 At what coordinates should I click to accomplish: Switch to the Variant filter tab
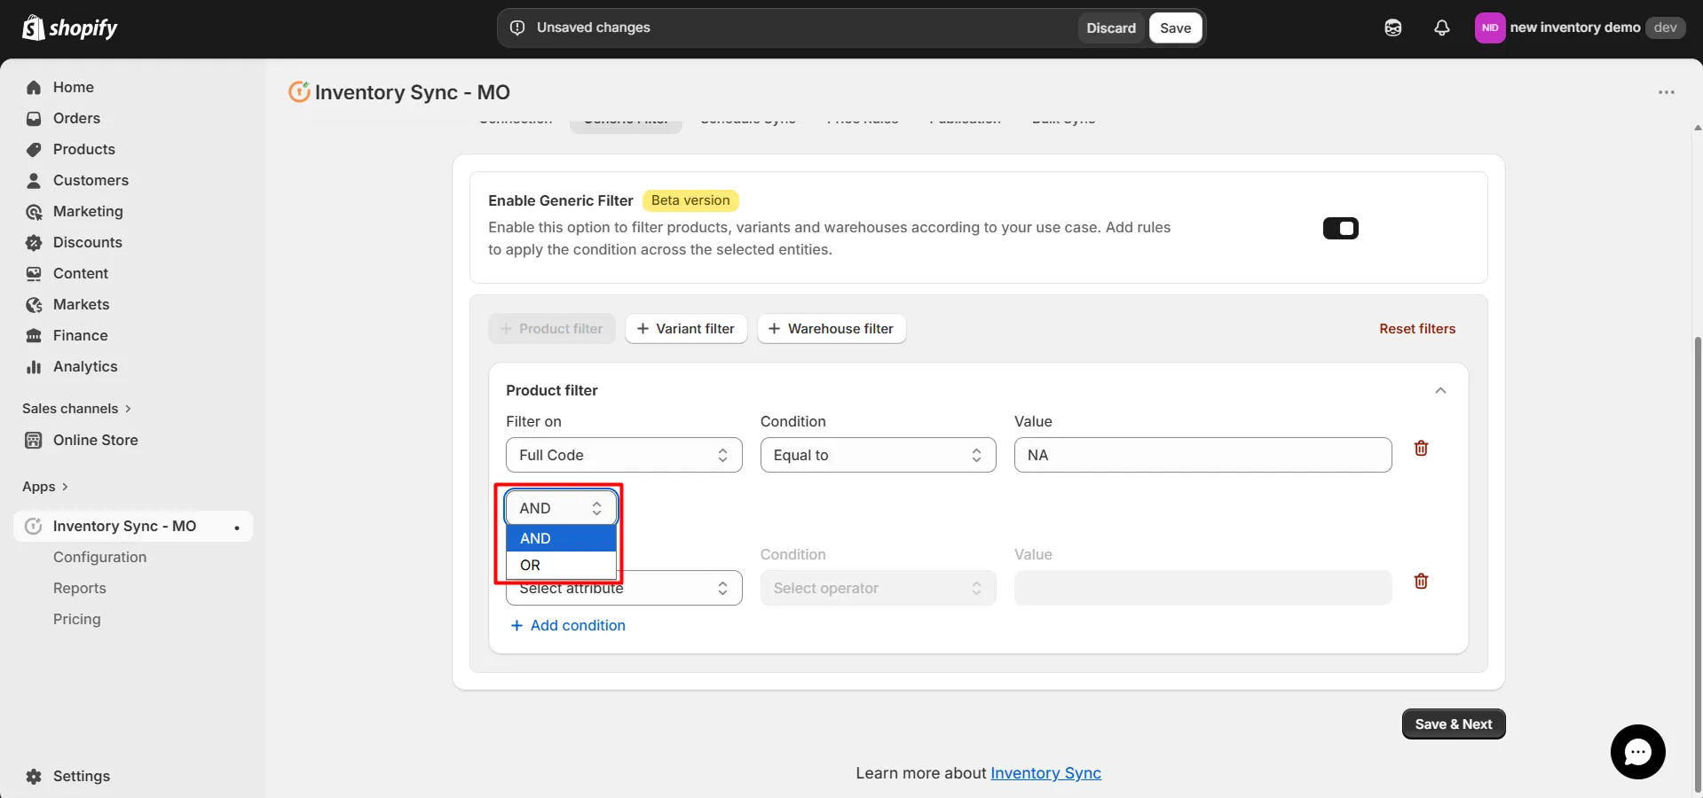point(685,328)
